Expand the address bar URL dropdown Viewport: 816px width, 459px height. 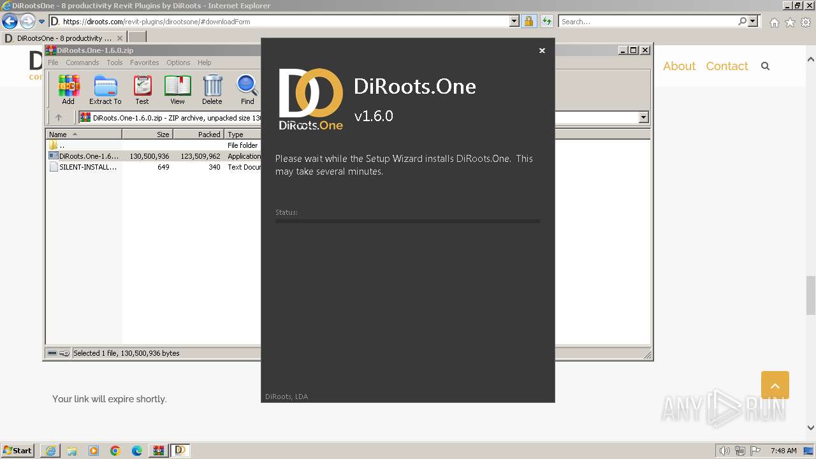[514, 21]
